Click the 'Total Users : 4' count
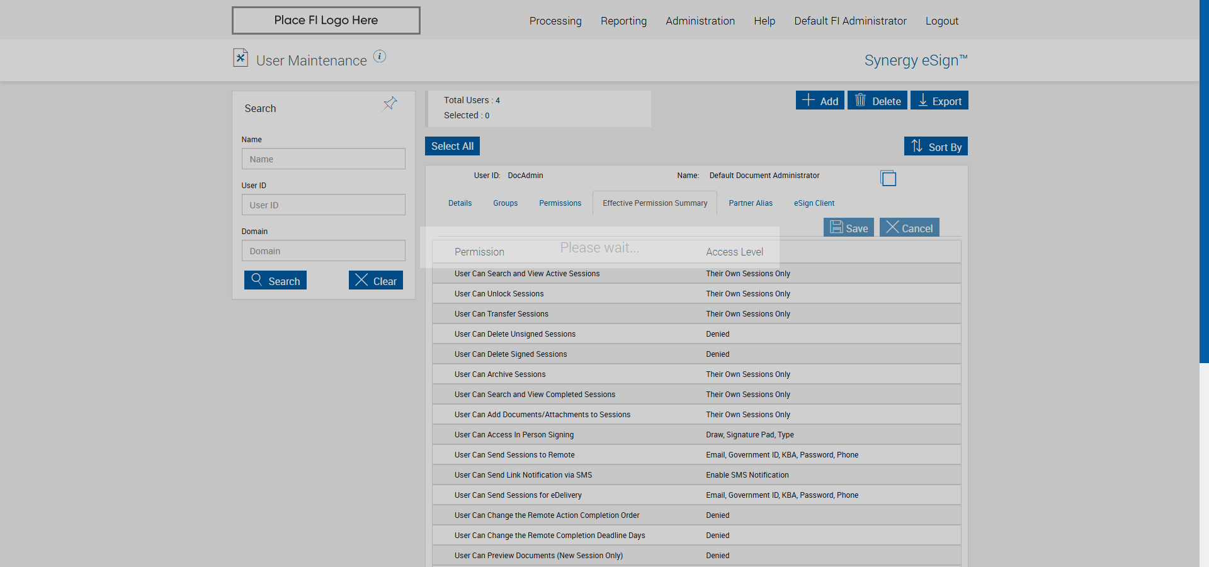 coord(472,100)
